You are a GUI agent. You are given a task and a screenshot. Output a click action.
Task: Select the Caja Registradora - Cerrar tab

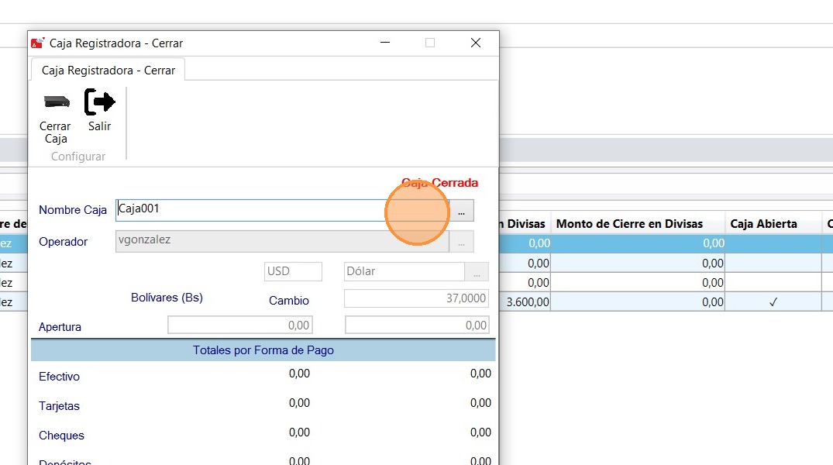pos(108,71)
